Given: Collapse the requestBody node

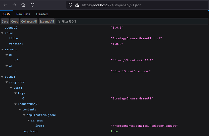Looking at the screenshot, I should click(x=15, y=104).
